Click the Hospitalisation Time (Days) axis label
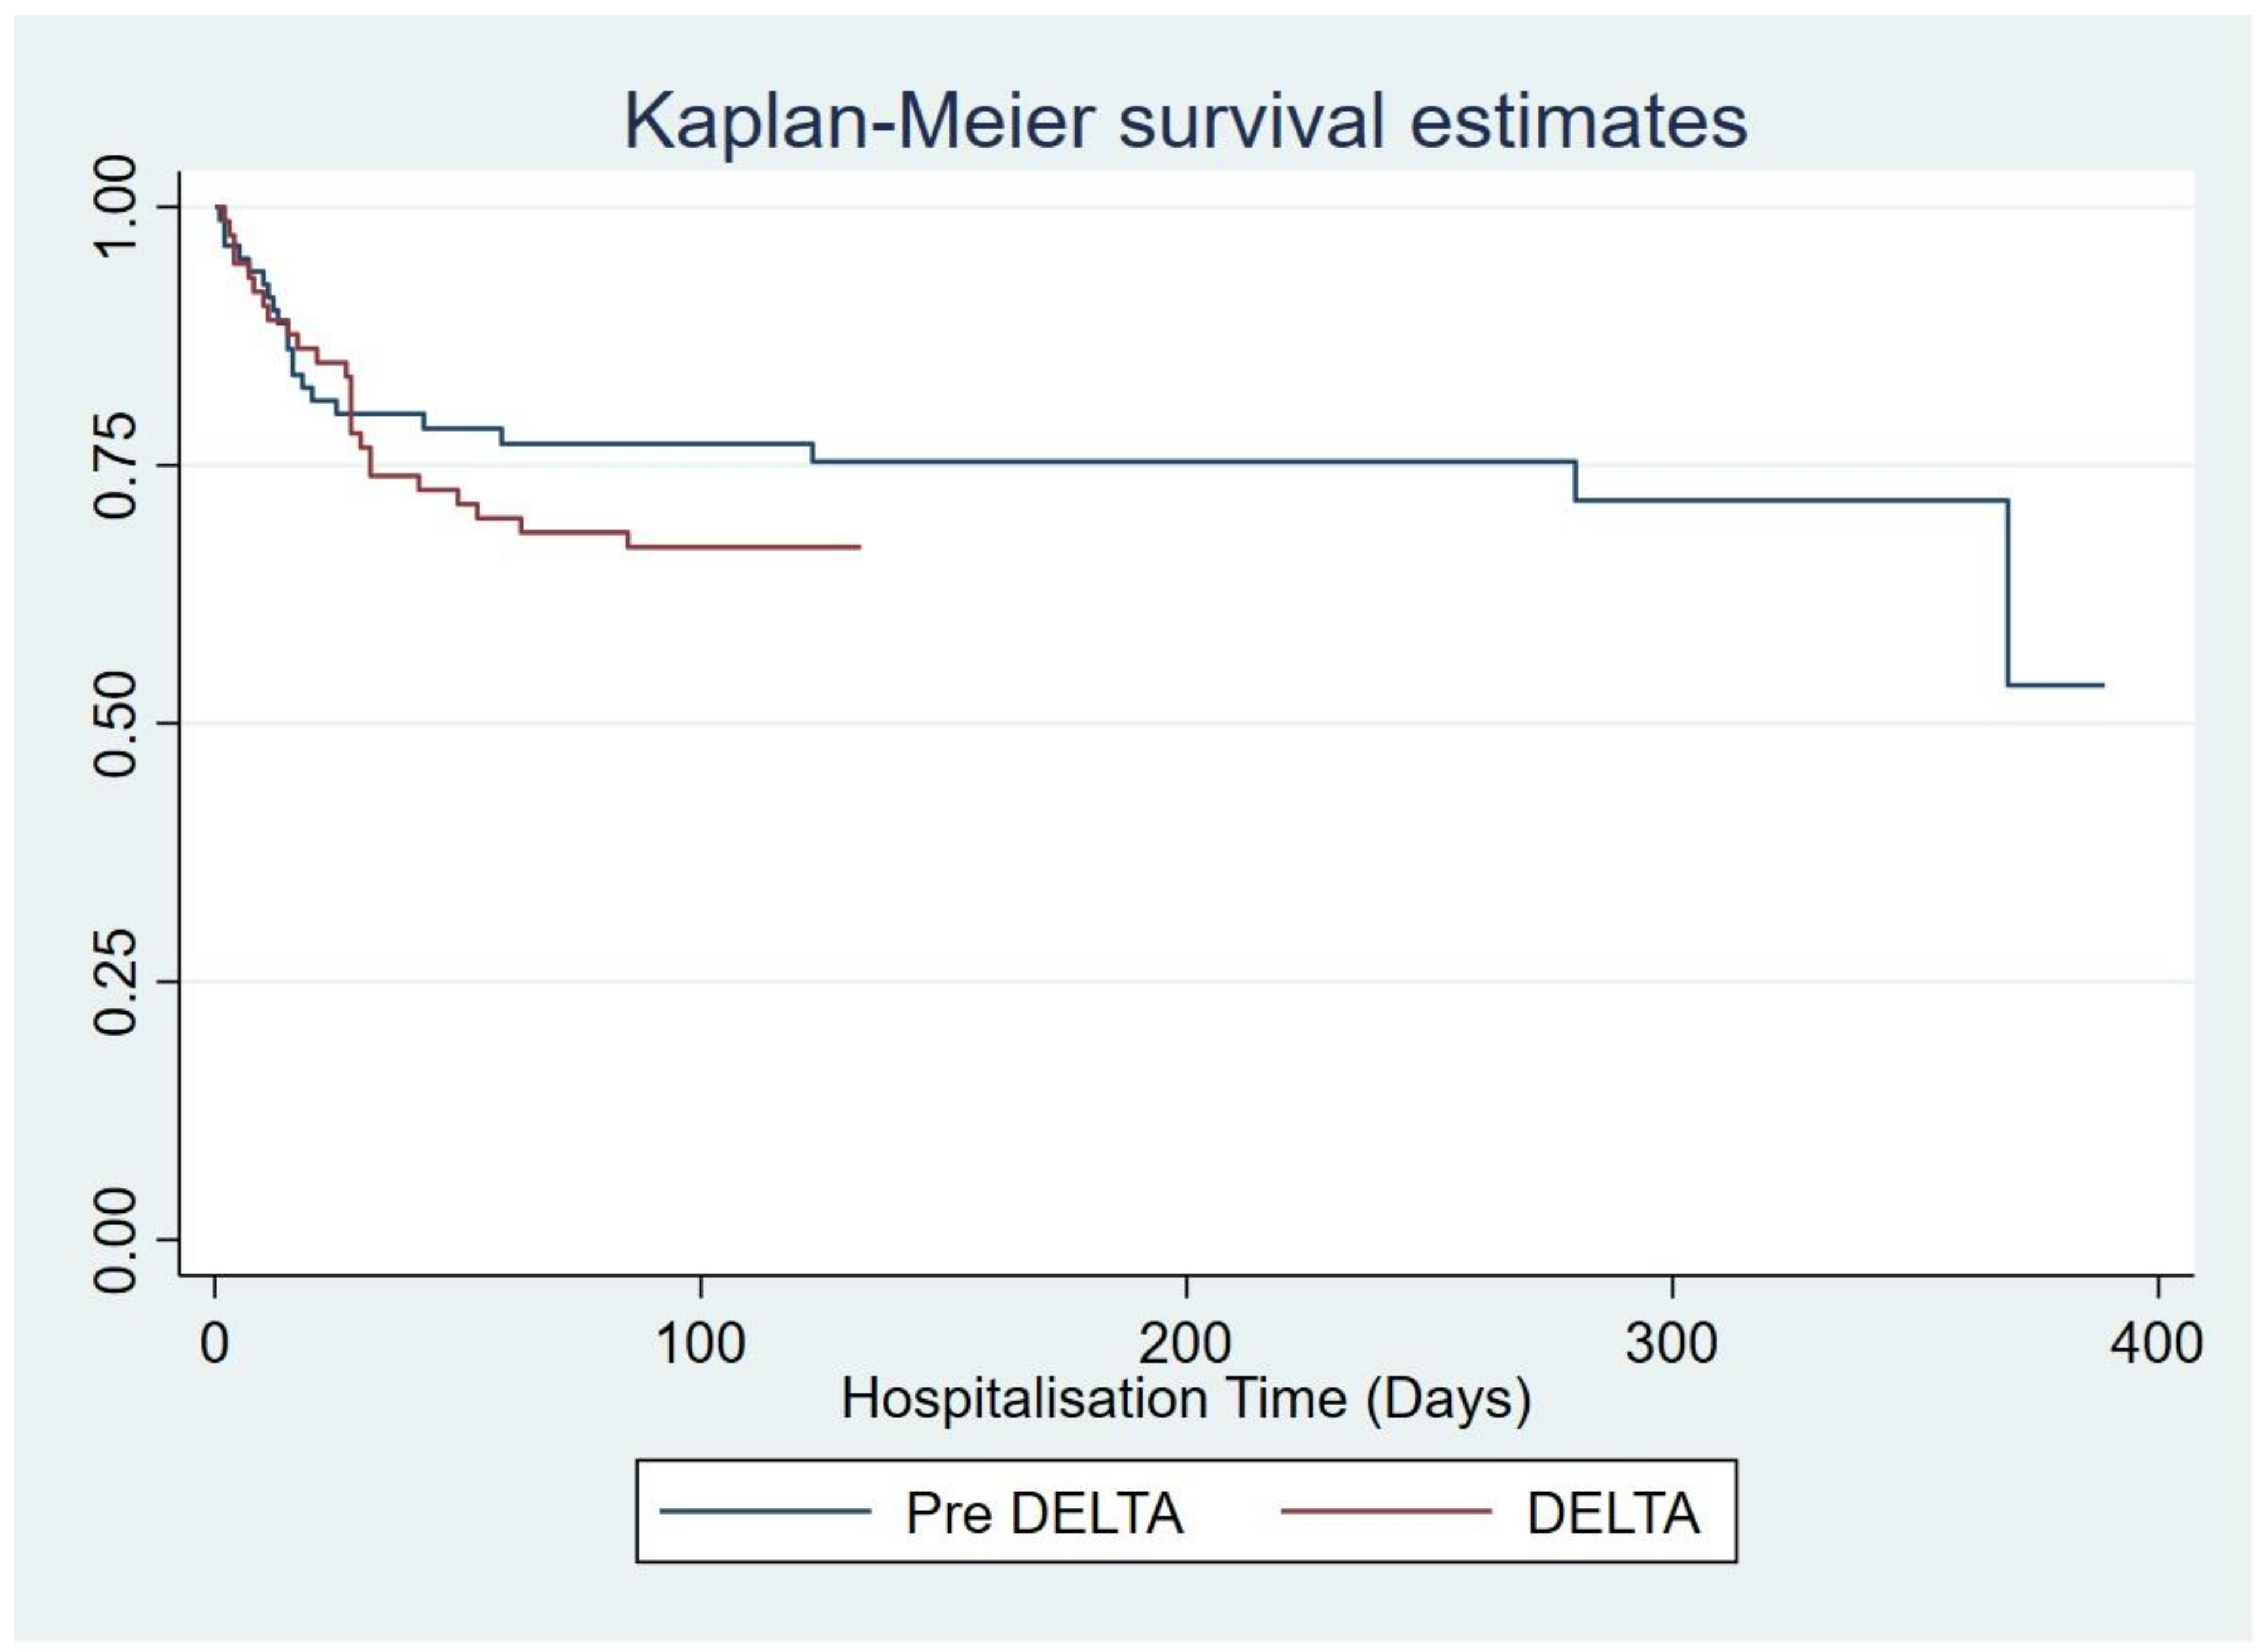This screenshot has height=1652, width=2268. click(1185, 1398)
